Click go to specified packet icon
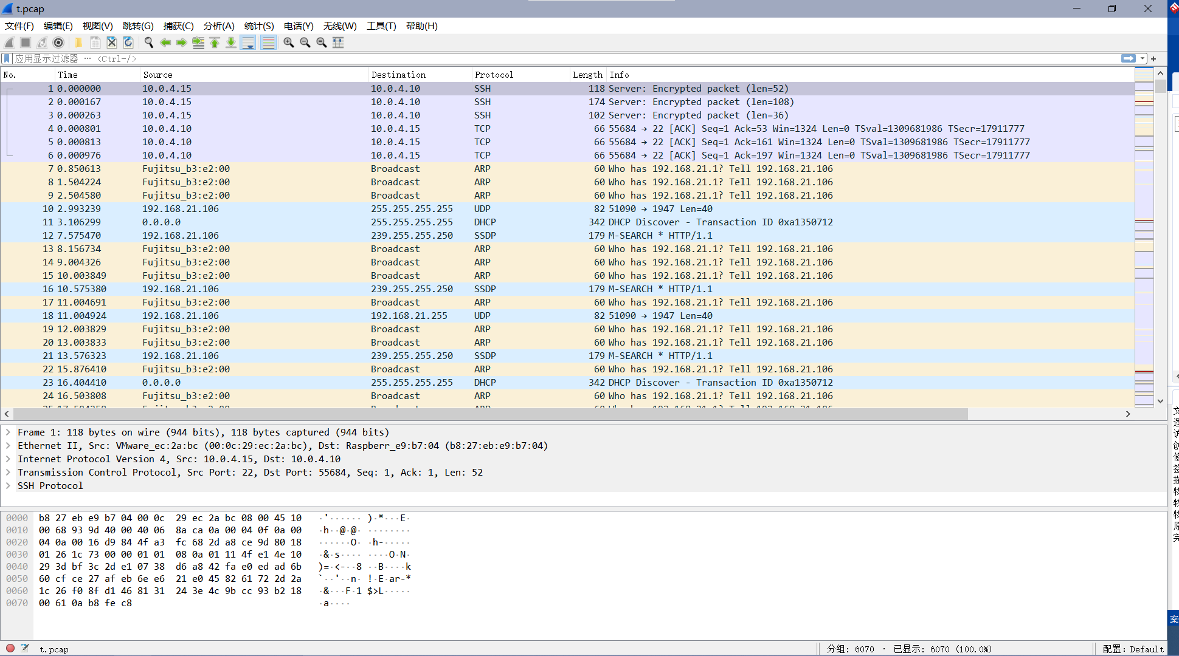 (198, 43)
